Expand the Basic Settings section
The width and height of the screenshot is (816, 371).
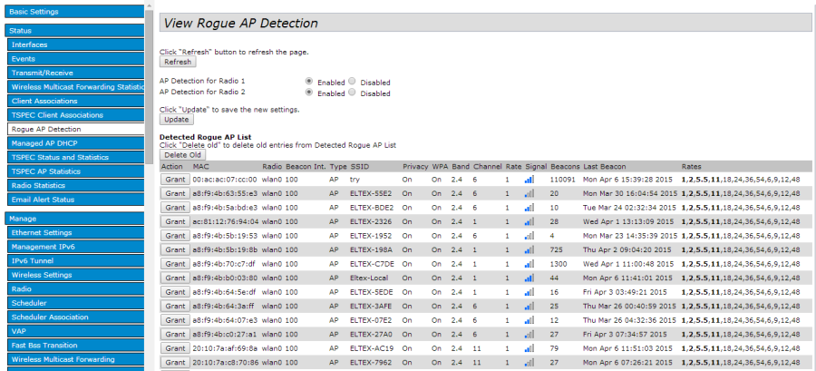(x=73, y=12)
